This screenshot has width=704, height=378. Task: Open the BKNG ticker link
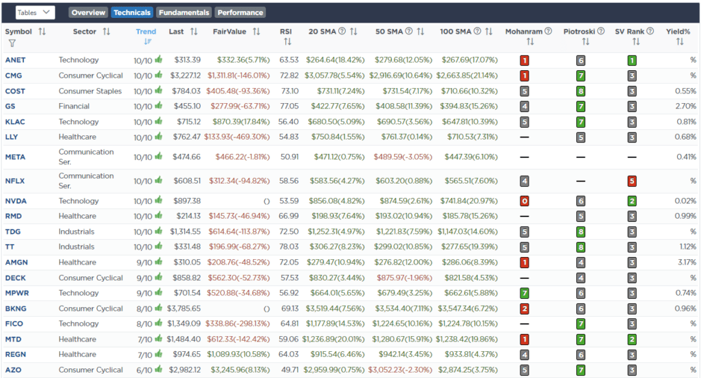click(16, 309)
